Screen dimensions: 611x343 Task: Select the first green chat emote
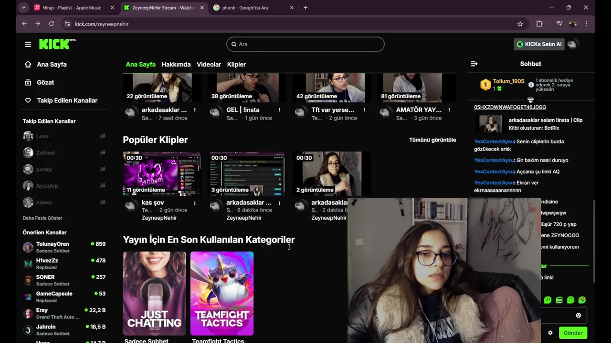[548, 300]
